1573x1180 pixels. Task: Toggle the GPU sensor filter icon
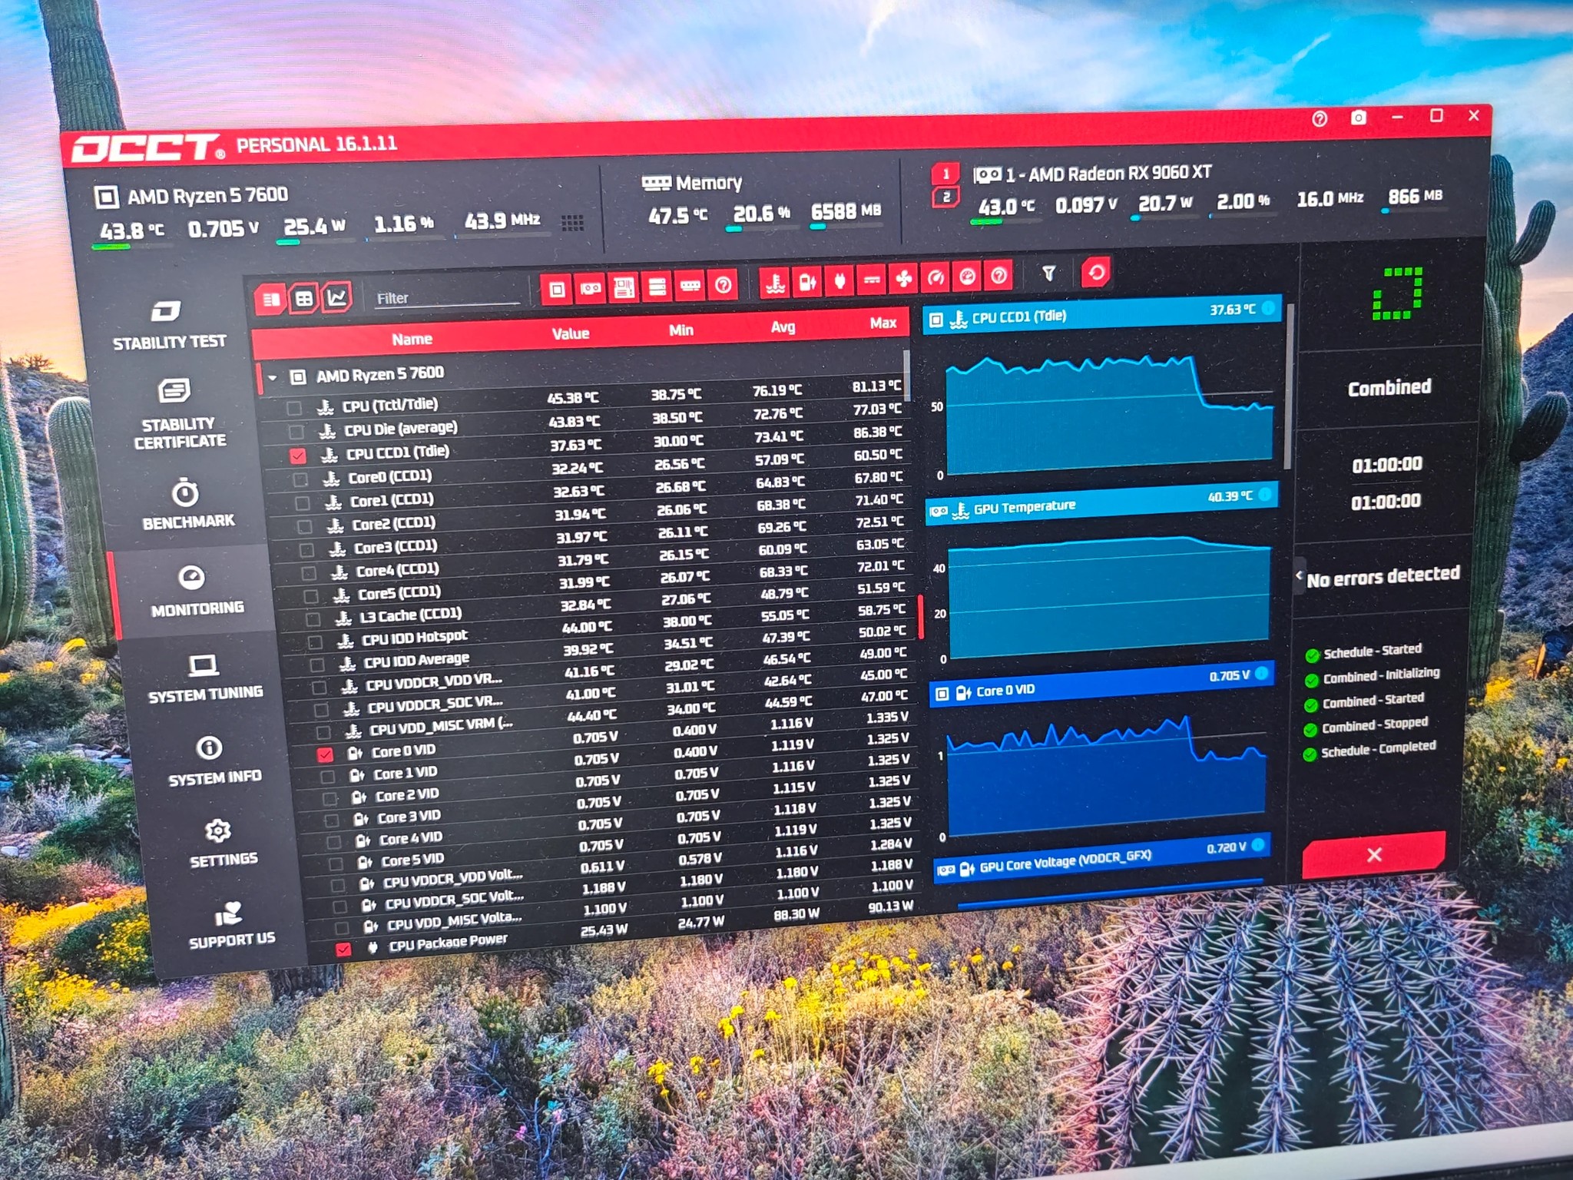[x=590, y=289]
